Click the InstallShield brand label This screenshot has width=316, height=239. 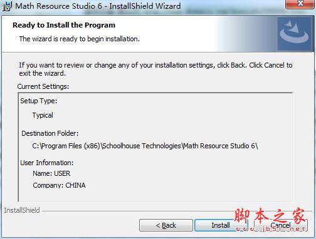[x=22, y=210]
